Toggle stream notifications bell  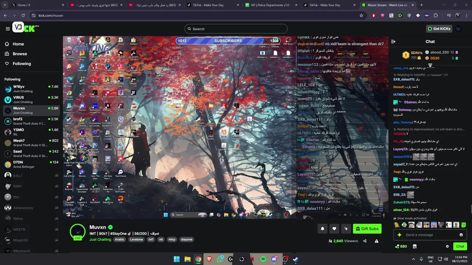tap(322, 229)
